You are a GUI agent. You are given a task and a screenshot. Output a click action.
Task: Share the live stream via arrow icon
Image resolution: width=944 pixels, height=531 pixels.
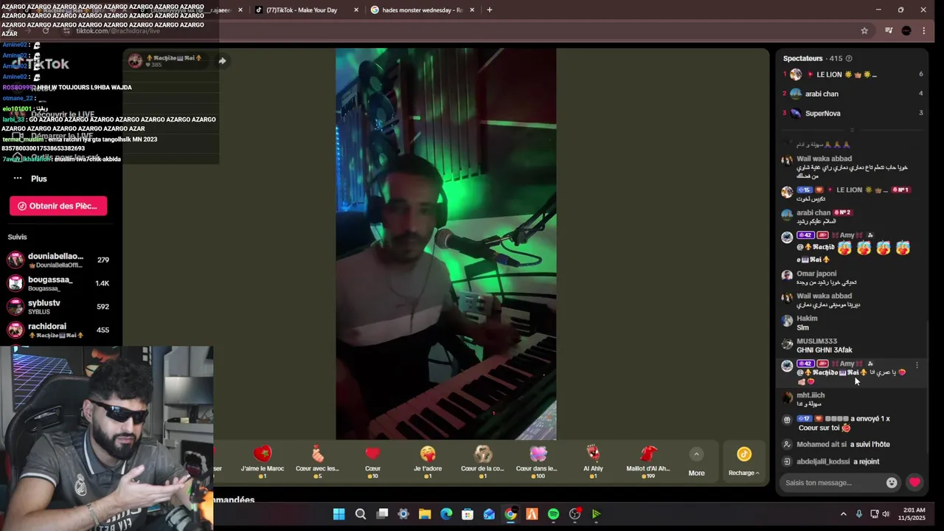(222, 60)
